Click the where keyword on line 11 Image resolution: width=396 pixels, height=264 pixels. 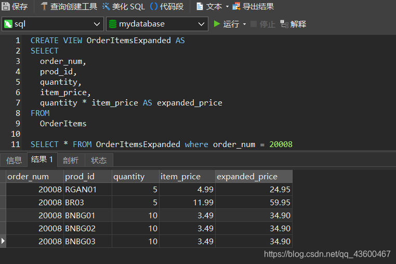[x=196, y=144]
